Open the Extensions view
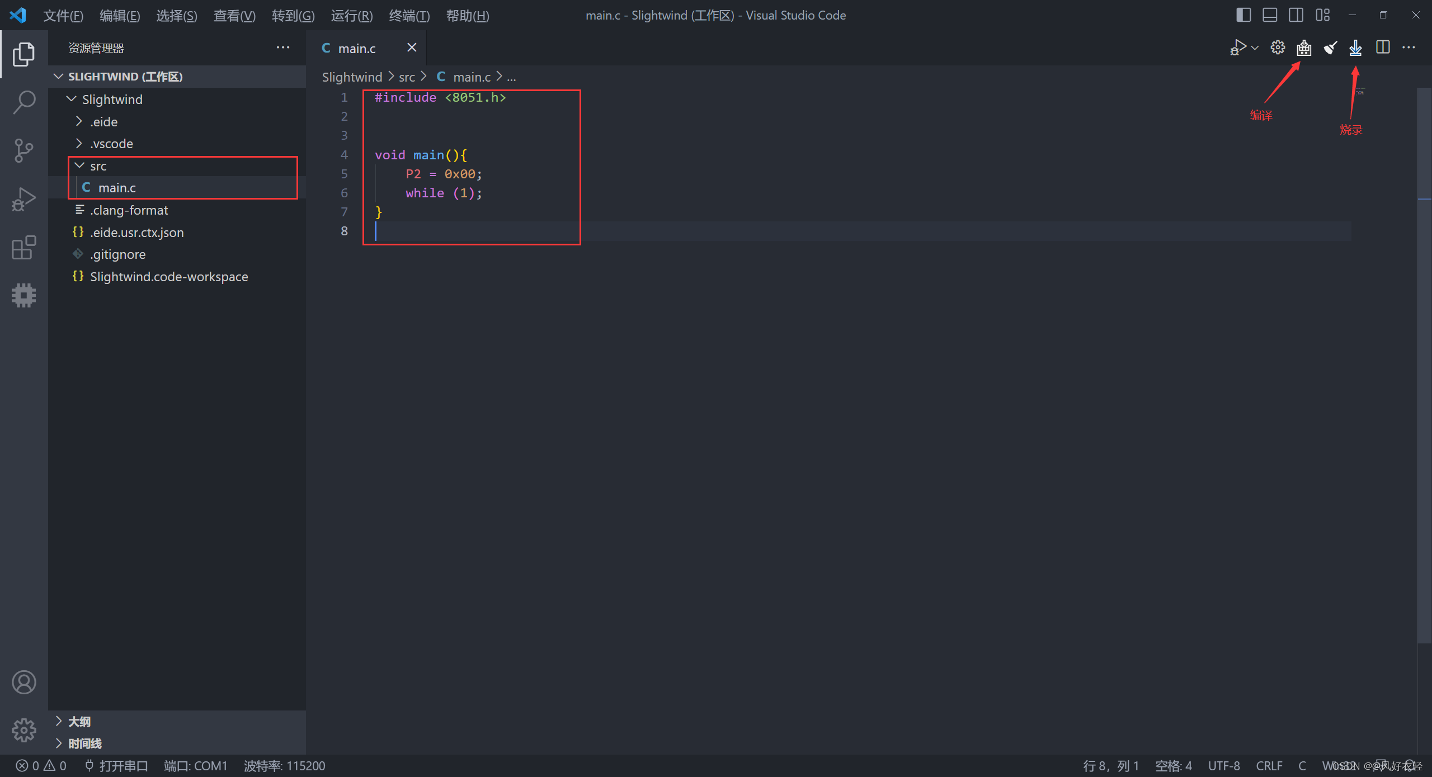1432x777 pixels. coord(23,248)
